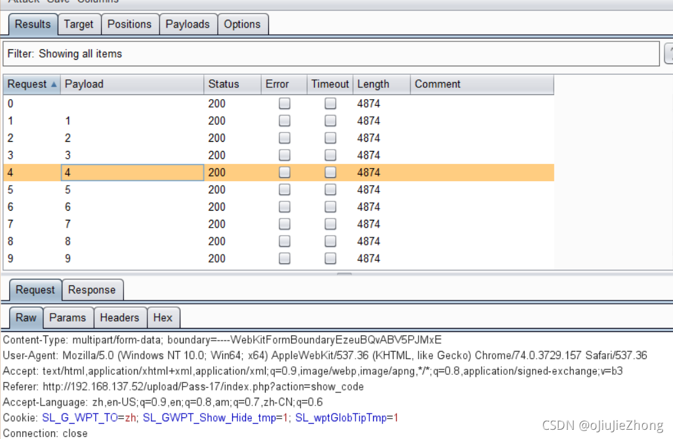Click the Referer header line

(x=183, y=387)
